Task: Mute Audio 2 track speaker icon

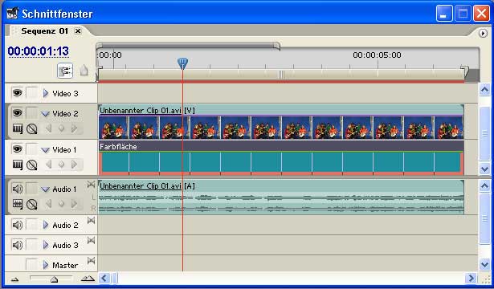Action: pos(17,225)
